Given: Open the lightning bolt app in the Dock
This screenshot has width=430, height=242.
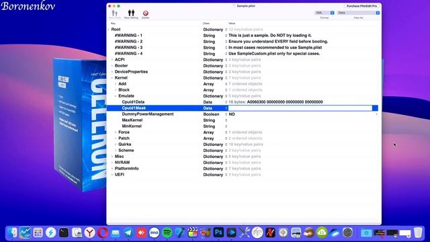Looking at the screenshot, I should click(51, 233).
